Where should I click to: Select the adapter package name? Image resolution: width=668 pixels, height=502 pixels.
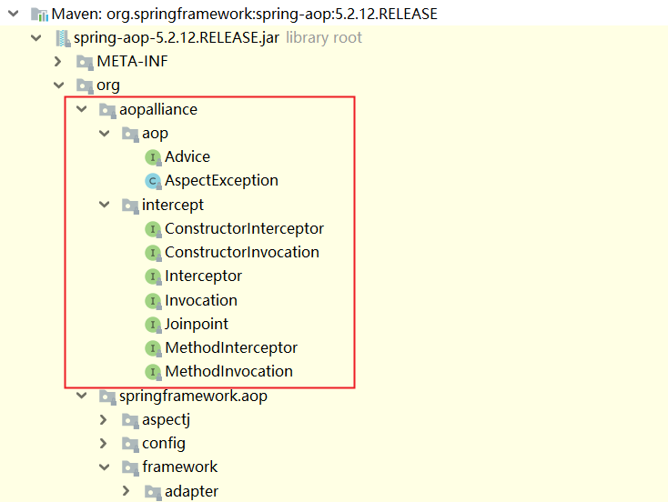pos(192,492)
